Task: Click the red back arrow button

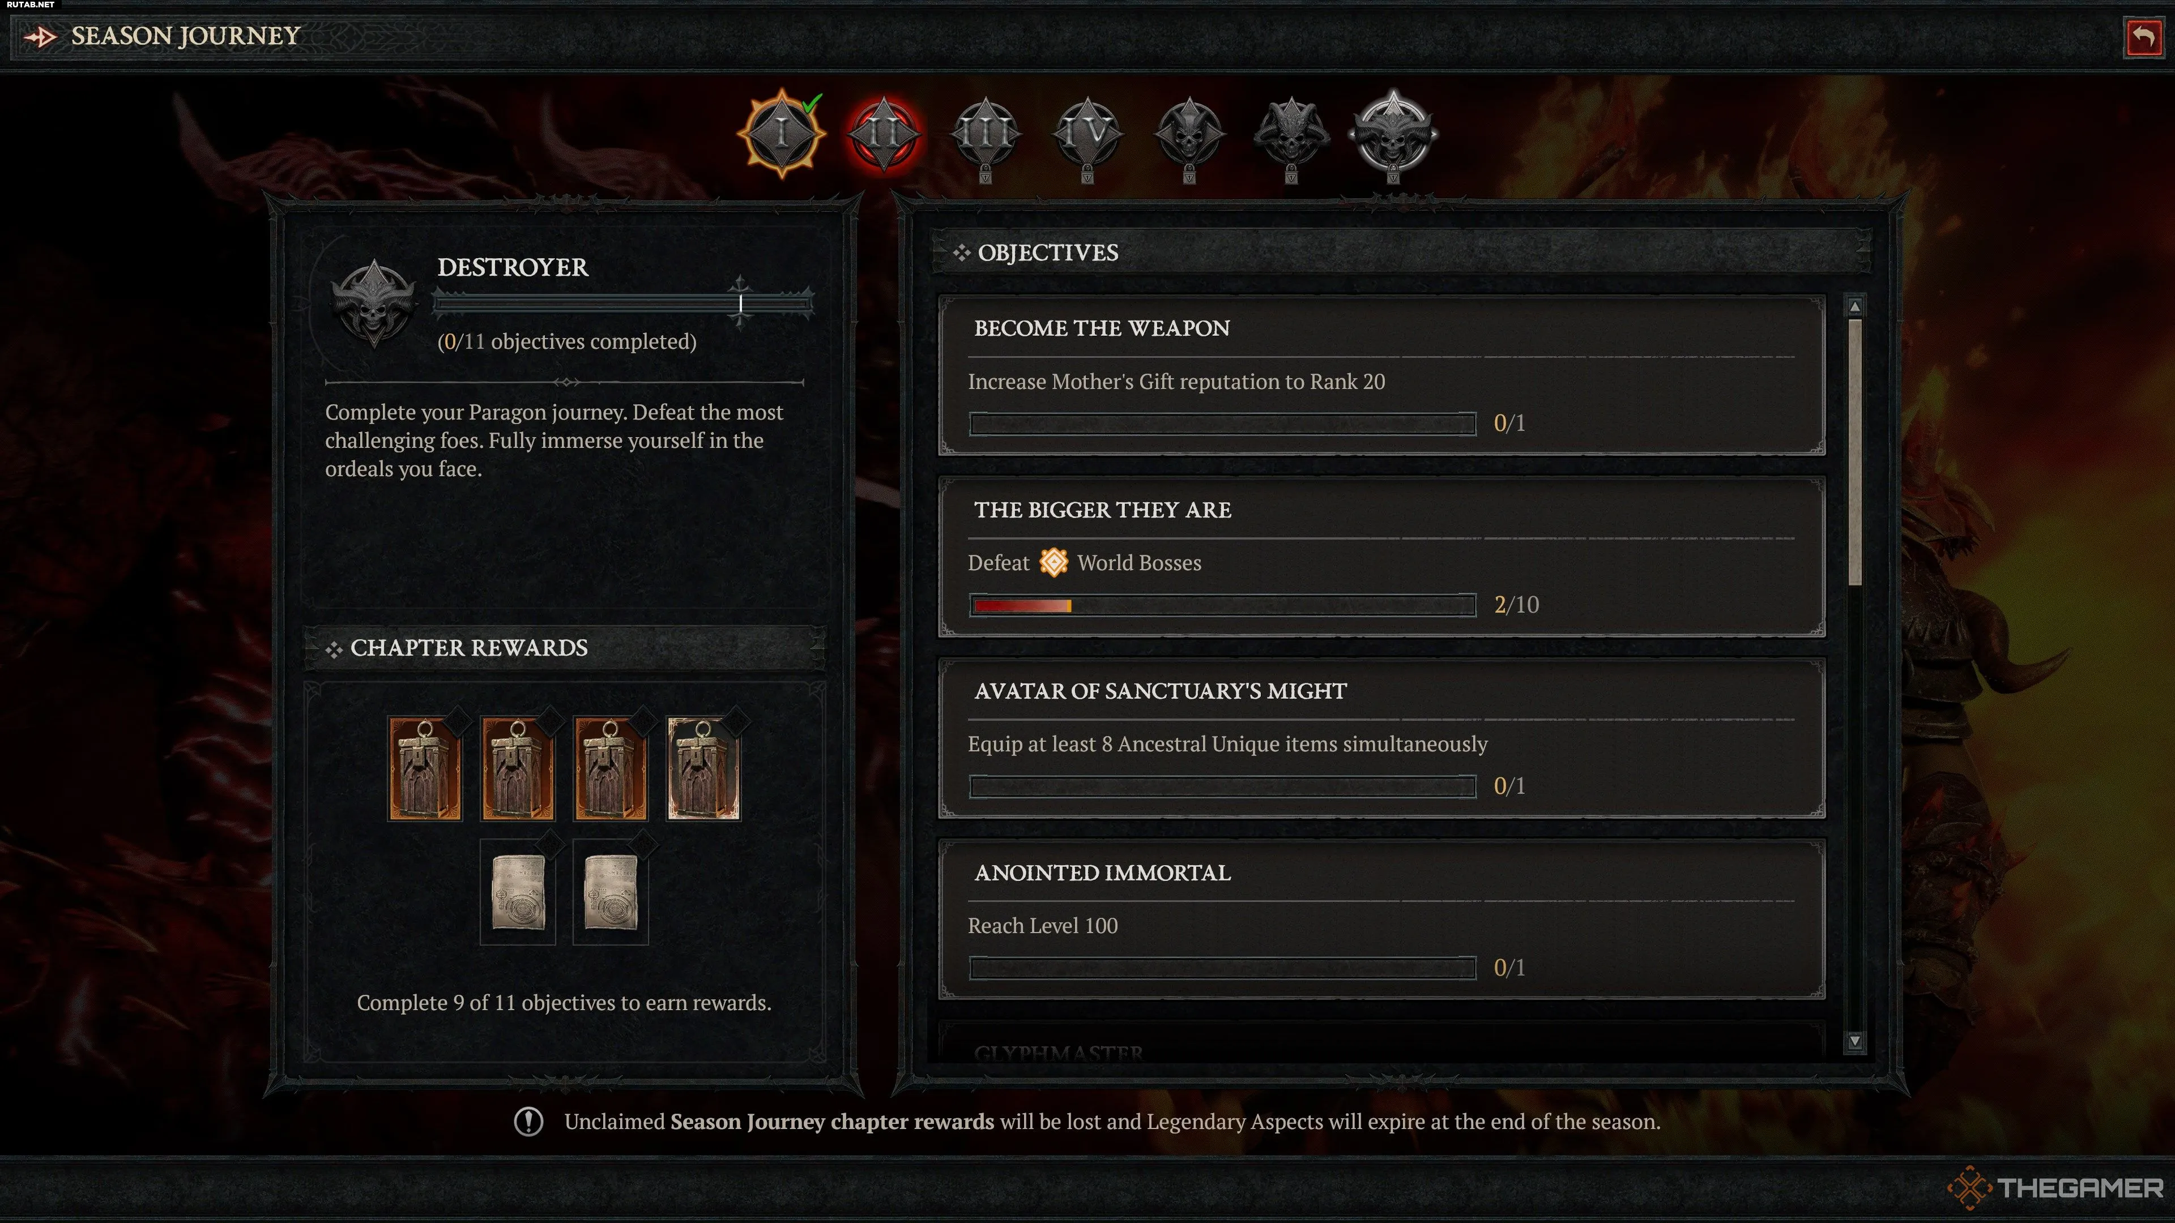Action: 2143,37
